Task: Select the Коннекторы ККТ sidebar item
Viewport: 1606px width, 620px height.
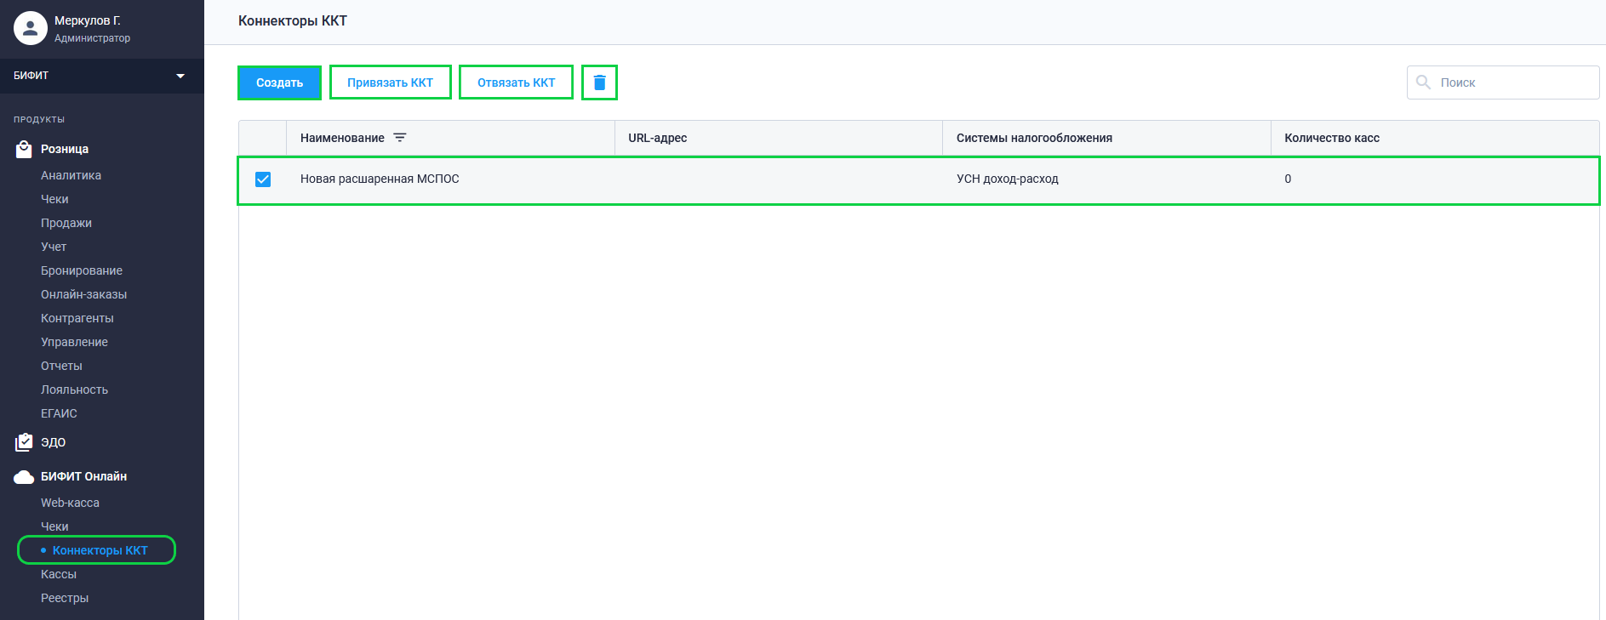Action: pos(100,550)
